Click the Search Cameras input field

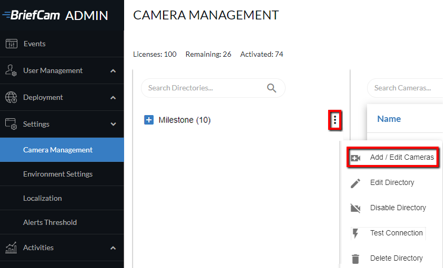[405, 88]
